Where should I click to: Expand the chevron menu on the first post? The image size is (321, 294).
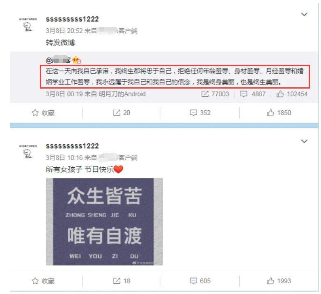tap(304, 14)
